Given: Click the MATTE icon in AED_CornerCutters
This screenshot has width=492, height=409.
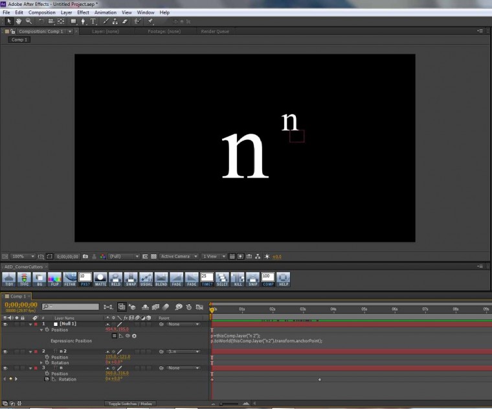Looking at the screenshot, I should point(100,279).
